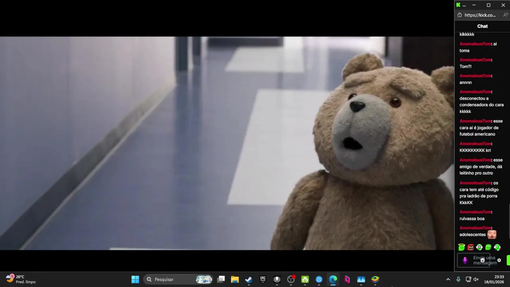
Task: Click the muted volume tray icon
Action: tap(476, 279)
